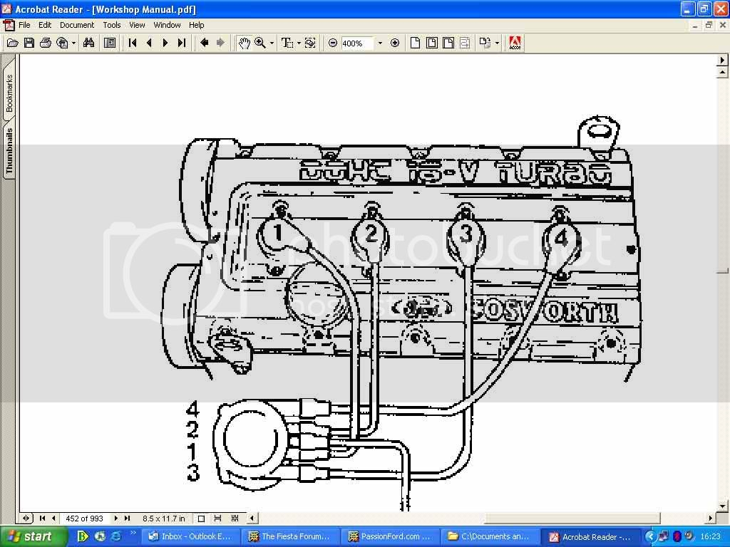Select Continuous layout in status bar

point(218,519)
